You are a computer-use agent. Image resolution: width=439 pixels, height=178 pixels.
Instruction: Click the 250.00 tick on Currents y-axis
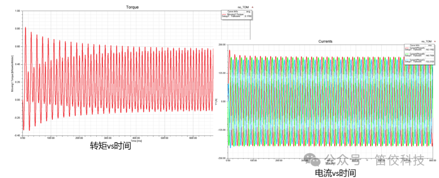222,45
